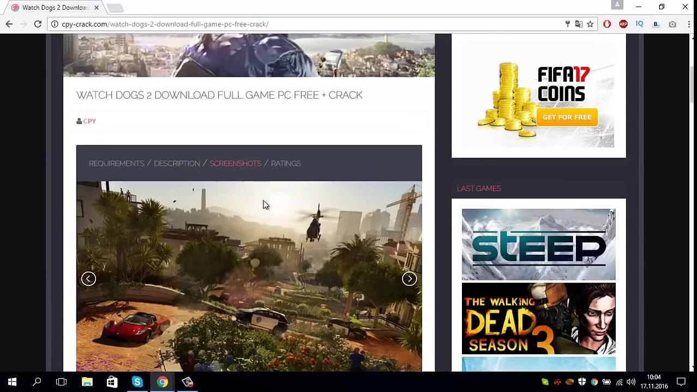697x392 pixels.
Task: Open the battery status tray icon
Action: (x=606, y=382)
